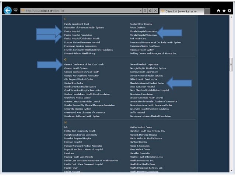This screenshot has height=176, width=235.
Task: Click Gundersen Lutheran Medical Foundation
Action: pos(150,116)
